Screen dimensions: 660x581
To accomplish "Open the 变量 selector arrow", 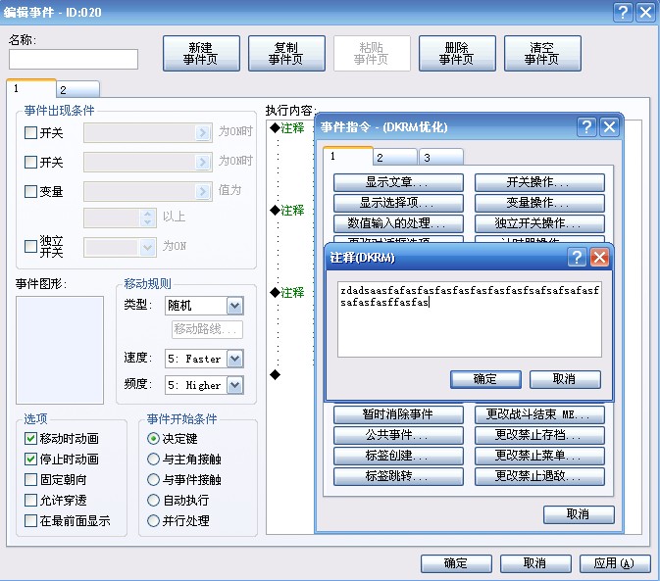I will (203, 191).
